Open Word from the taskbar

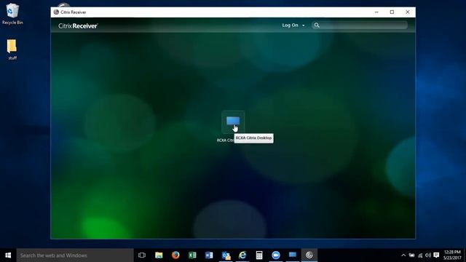coord(209,255)
